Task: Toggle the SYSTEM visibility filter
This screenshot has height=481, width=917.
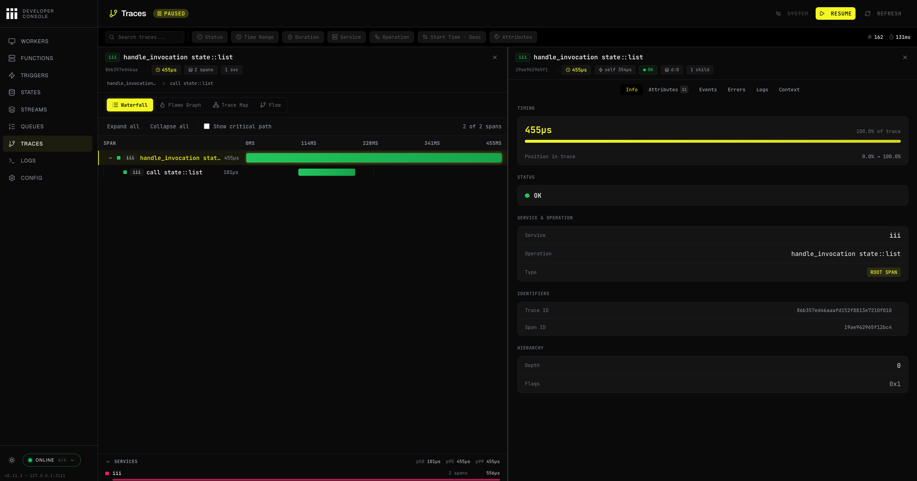Action: (x=792, y=14)
